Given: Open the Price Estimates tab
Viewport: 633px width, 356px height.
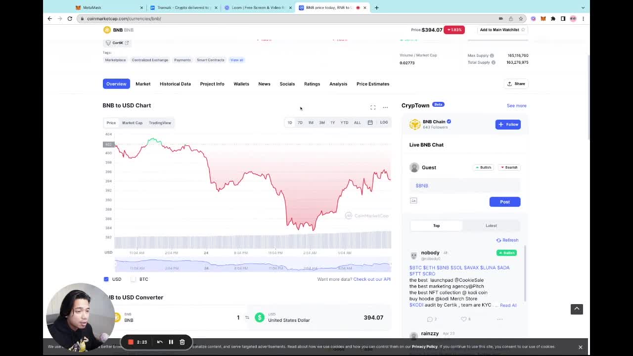Looking at the screenshot, I should point(373,84).
